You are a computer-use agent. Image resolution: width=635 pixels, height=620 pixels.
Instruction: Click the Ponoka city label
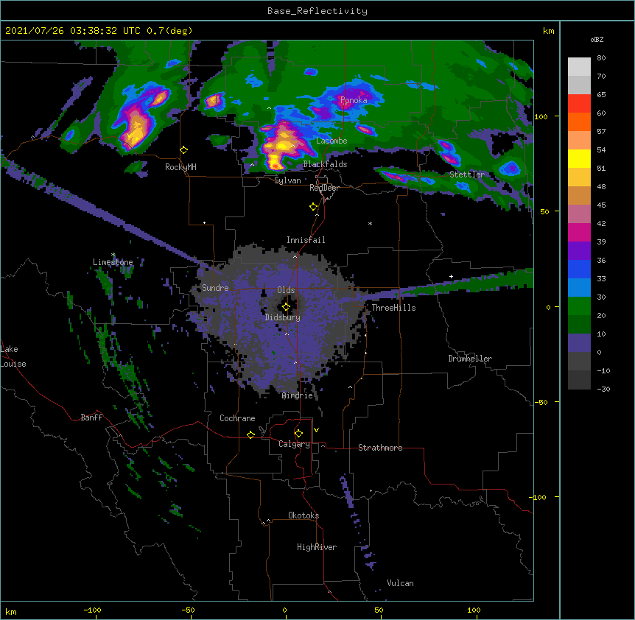(354, 100)
